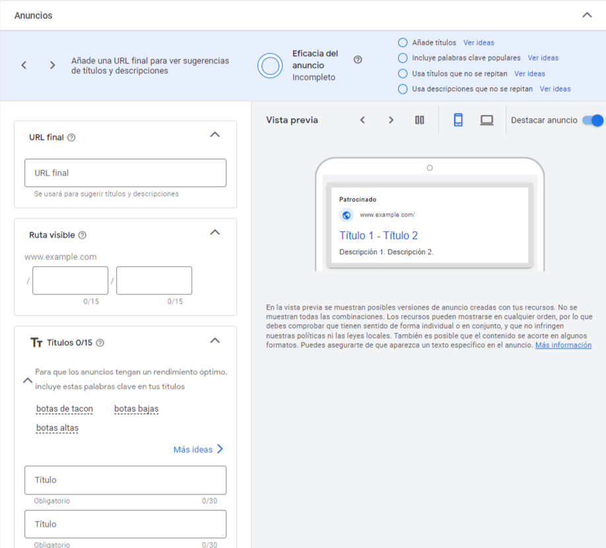This screenshot has width=606, height=548.
Task: Select Usa títulos que no se repitan circle
Action: click(x=402, y=73)
